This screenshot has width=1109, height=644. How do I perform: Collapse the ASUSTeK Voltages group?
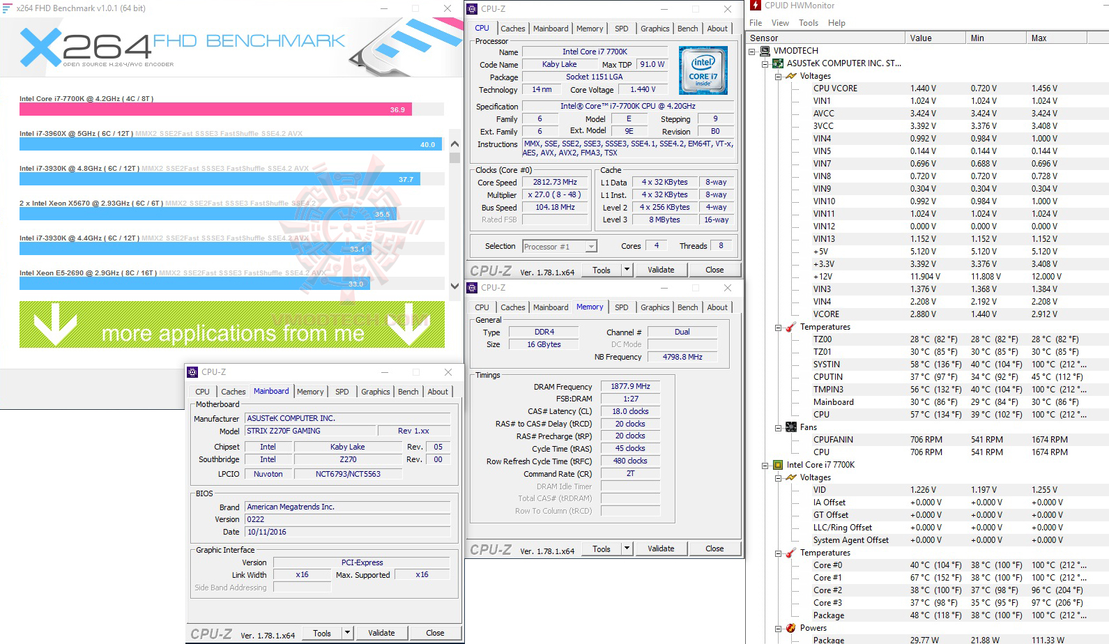point(778,76)
